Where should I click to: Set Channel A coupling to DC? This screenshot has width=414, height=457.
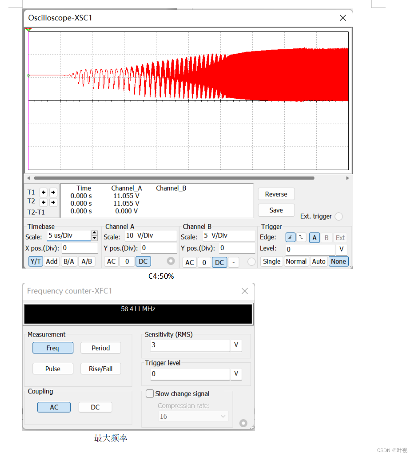coord(143,261)
